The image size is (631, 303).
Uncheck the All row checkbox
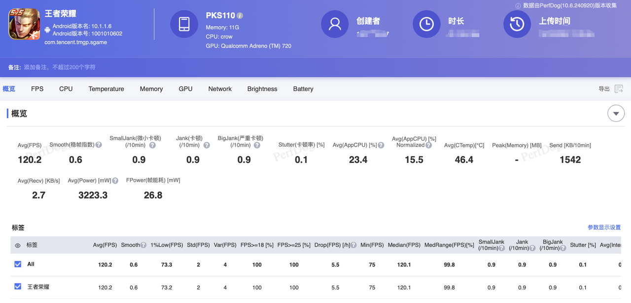(x=18, y=264)
